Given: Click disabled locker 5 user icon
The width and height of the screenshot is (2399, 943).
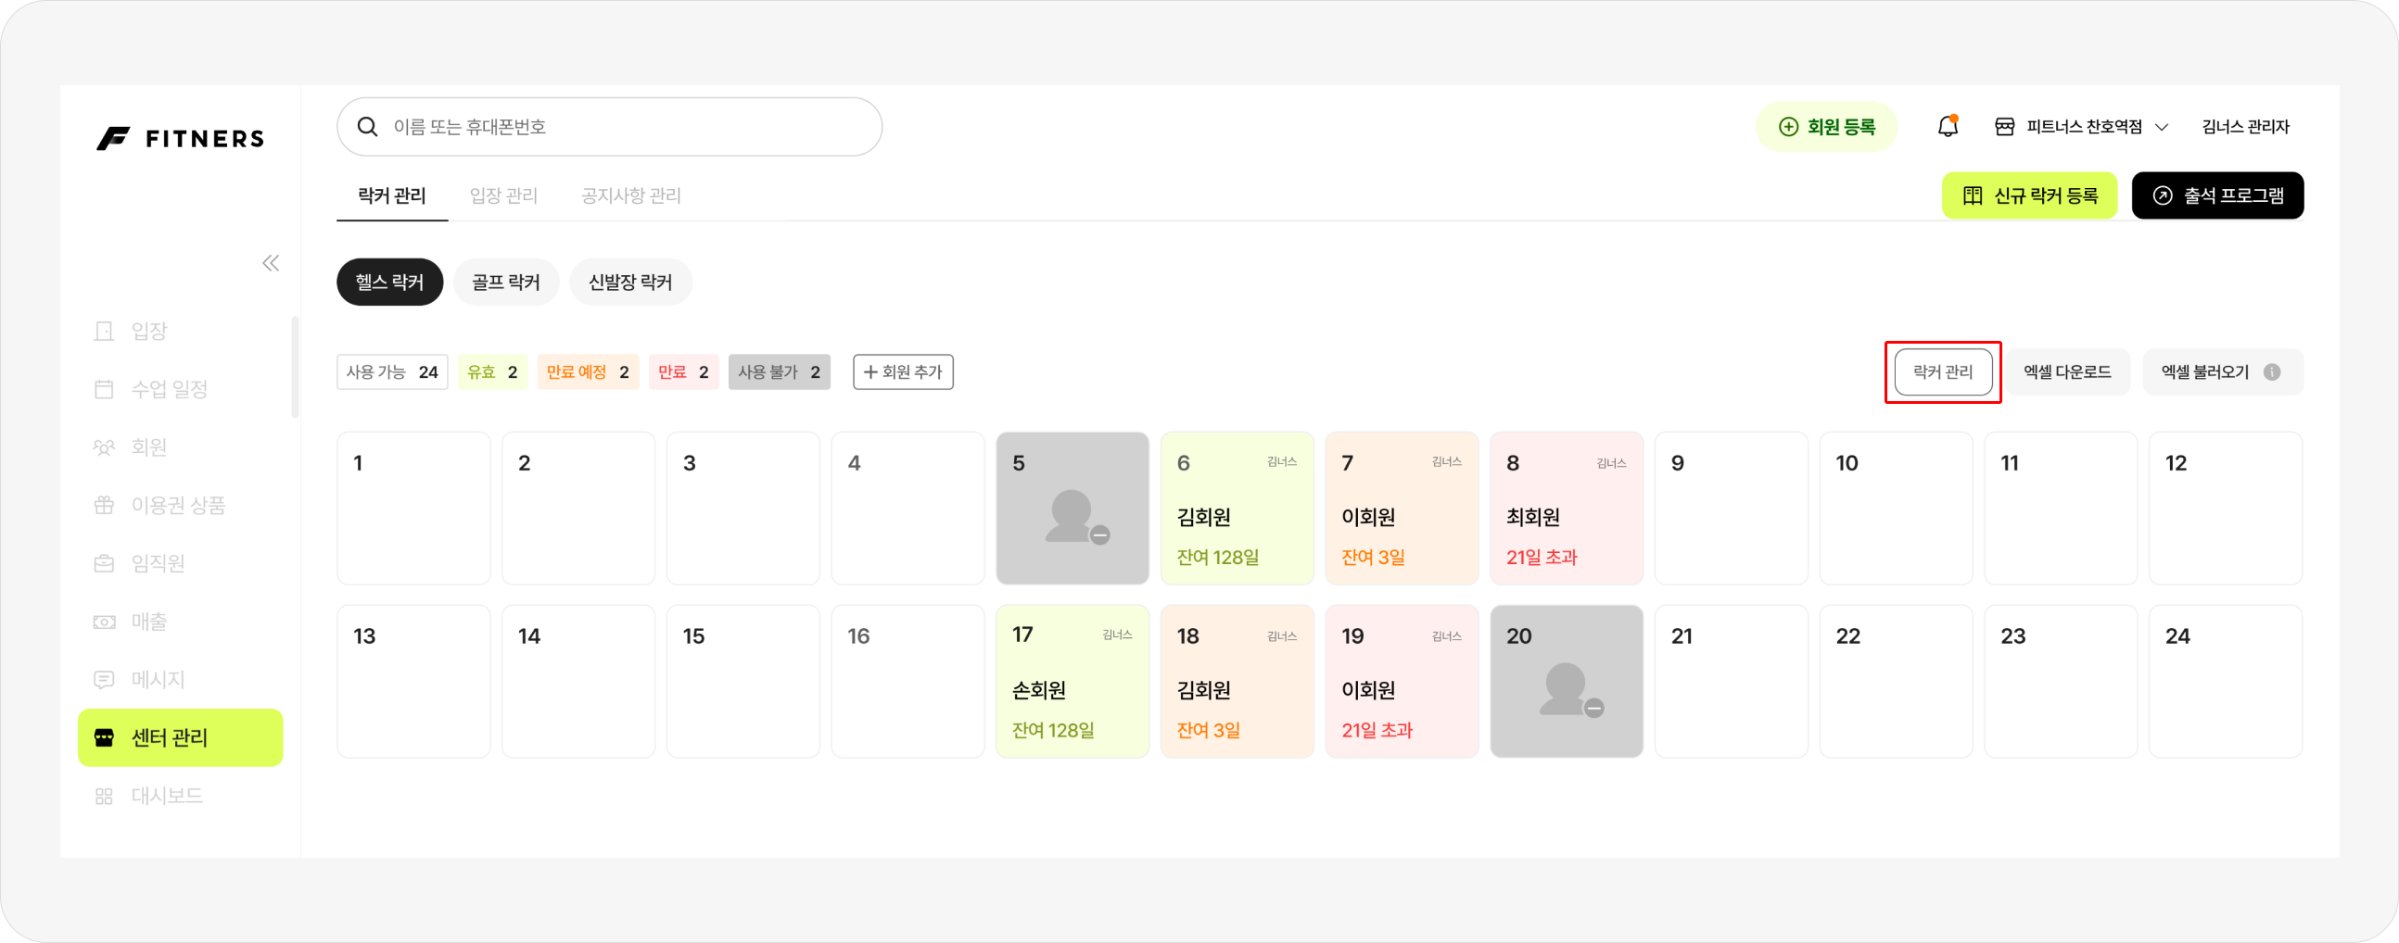Looking at the screenshot, I should pos(1075,517).
